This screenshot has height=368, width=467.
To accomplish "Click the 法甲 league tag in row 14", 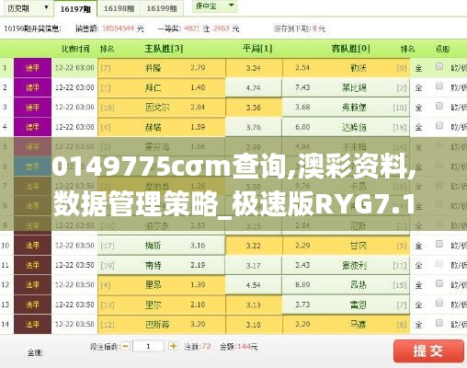I will 32,324.
